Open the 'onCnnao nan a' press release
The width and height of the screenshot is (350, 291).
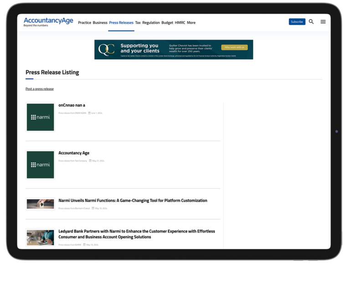pyautogui.click(x=72, y=105)
